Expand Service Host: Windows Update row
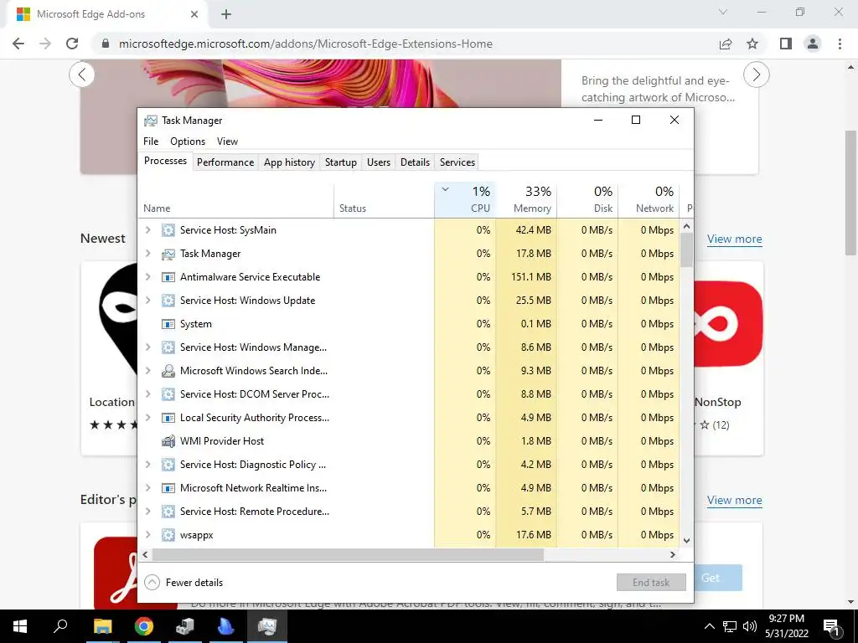 147,301
